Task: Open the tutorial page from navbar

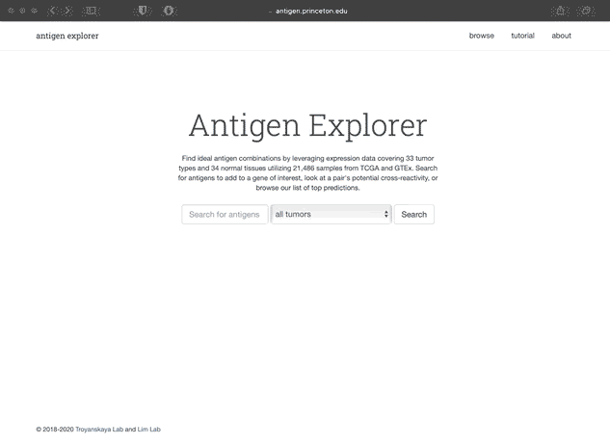Action: pyautogui.click(x=522, y=36)
